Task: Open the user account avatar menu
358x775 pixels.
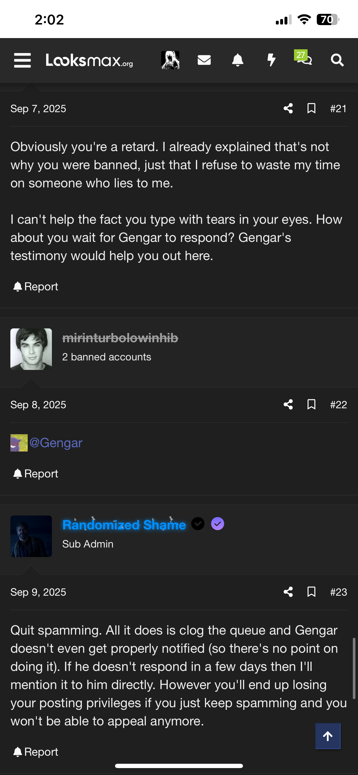Action: click(170, 60)
